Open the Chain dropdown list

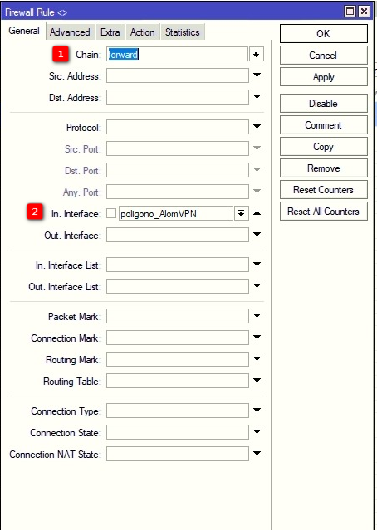coord(257,54)
